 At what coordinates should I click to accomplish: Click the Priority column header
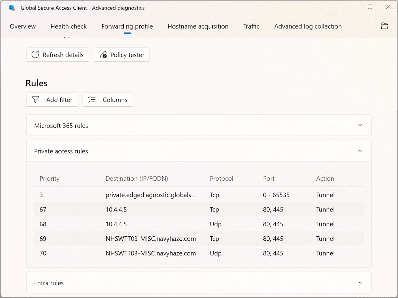point(49,178)
